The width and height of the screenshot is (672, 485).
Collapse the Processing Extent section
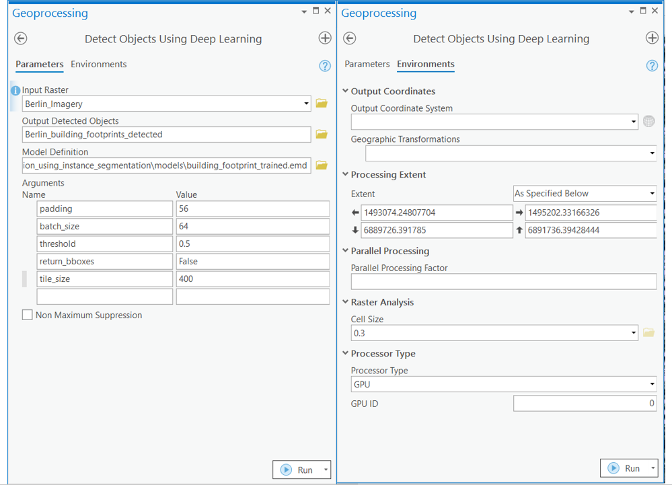tap(346, 175)
